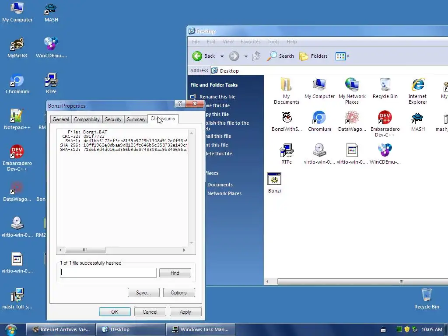
Task: Select the mash_full_s desktop icon
Action: click(x=17, y=299)
